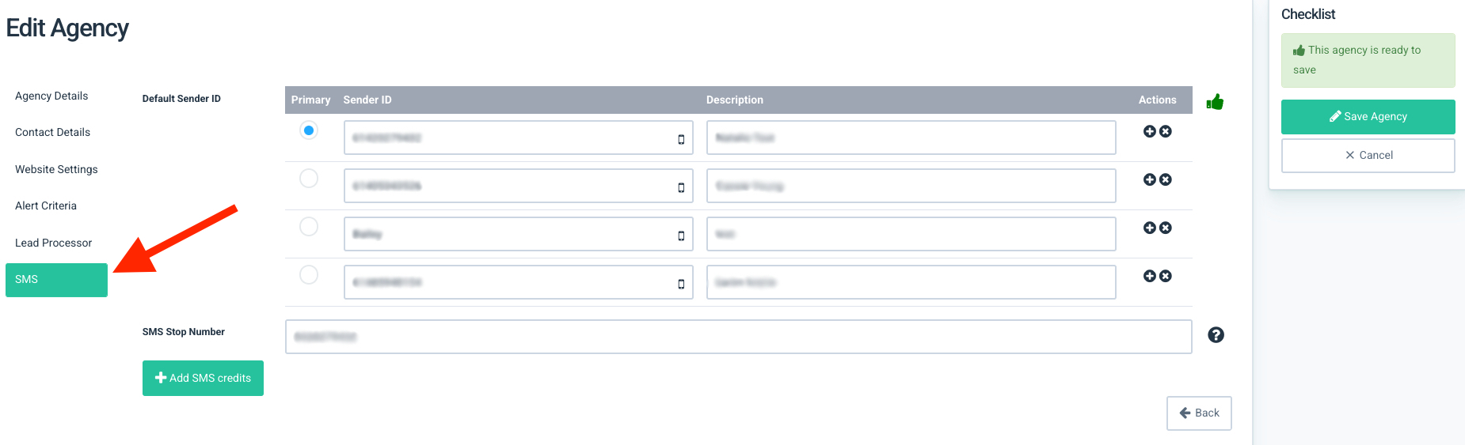Remove the second sender ID row
This screenshot has width=1465, height=445.
pos(1166,179)
